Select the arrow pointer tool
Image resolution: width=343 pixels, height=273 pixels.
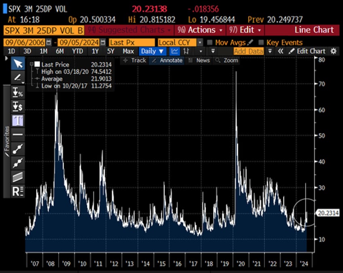18,63
